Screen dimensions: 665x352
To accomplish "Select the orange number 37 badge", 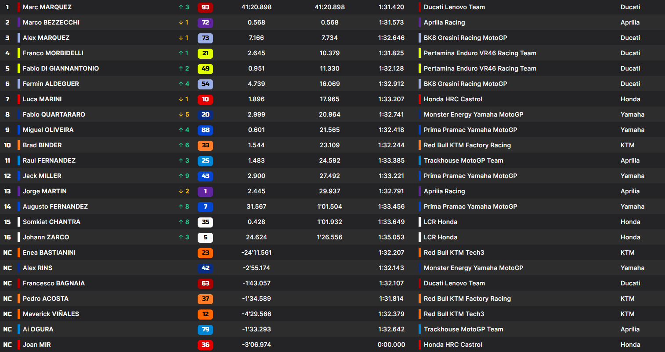I will click(205, 299).
